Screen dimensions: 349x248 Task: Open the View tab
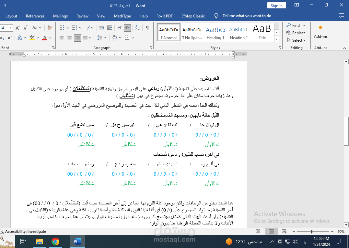click(101, 16)
